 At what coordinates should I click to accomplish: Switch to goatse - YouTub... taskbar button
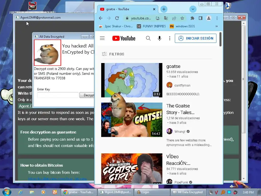tap(79, 192)
